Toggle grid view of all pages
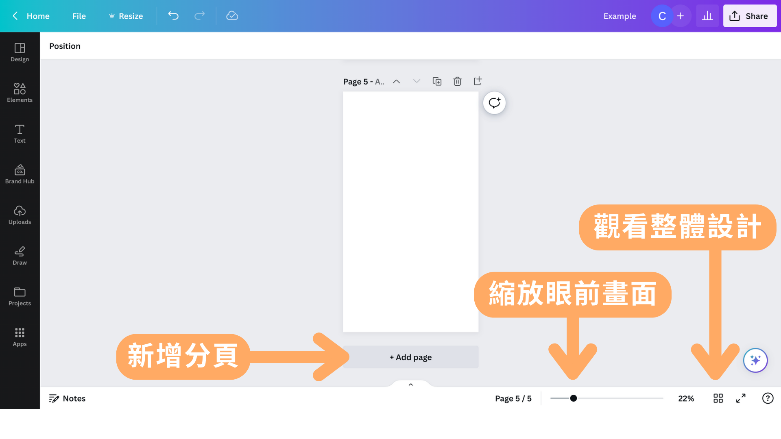Image resolution: width=781 pixels, height=439 pixels. coord(718,398)
